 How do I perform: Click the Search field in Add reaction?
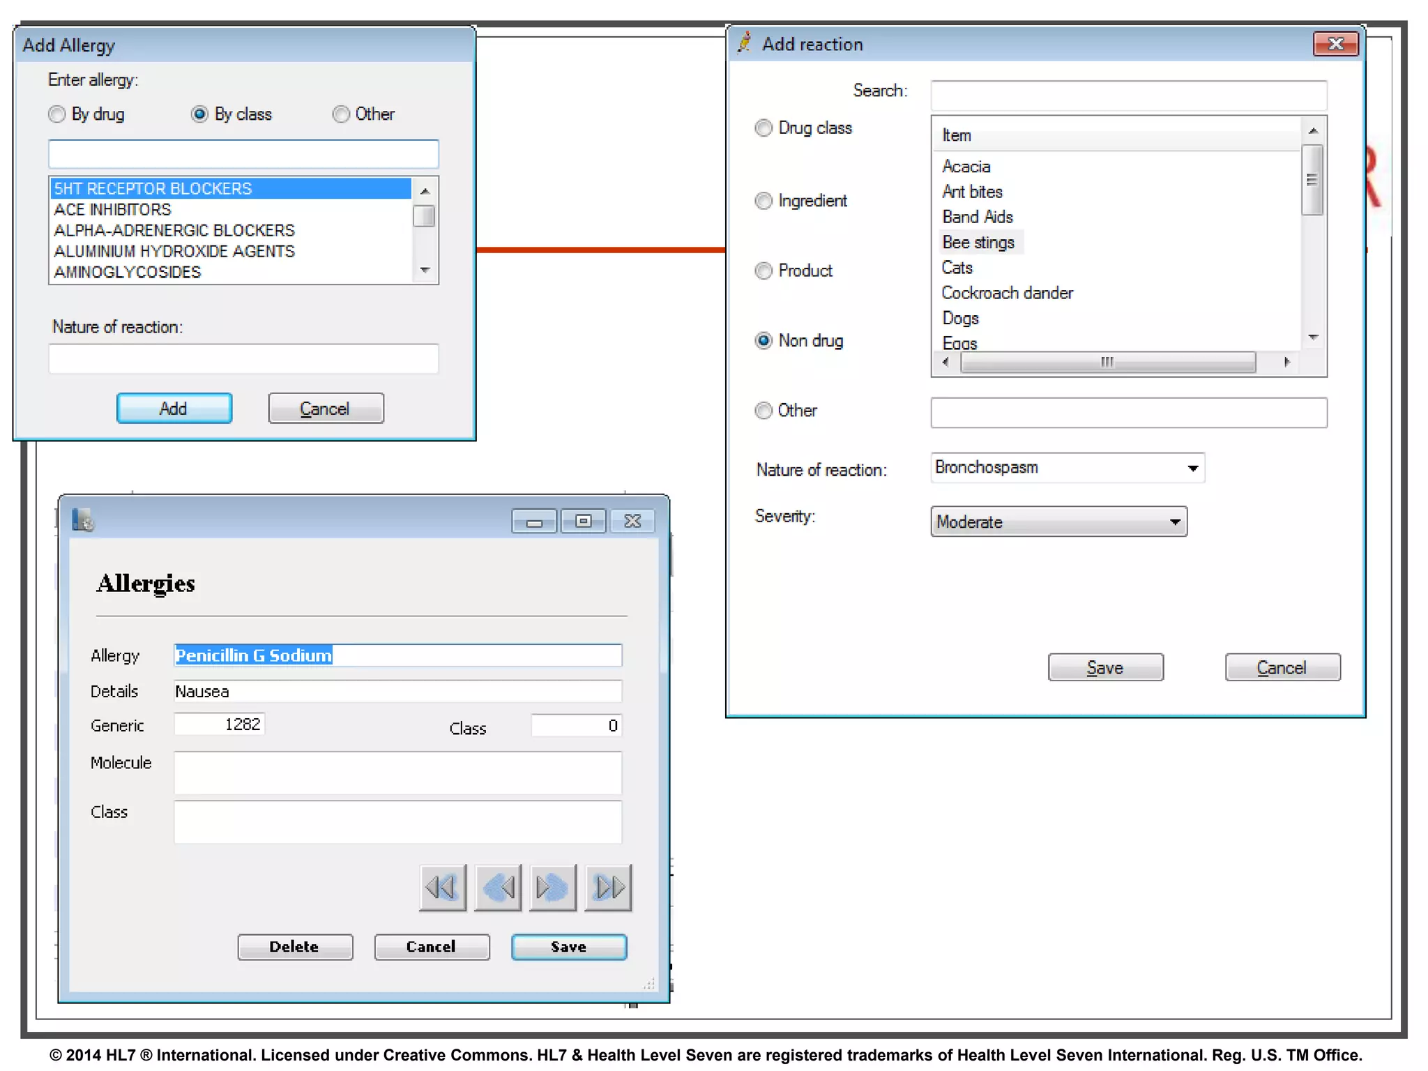[x=1128, y=95]
